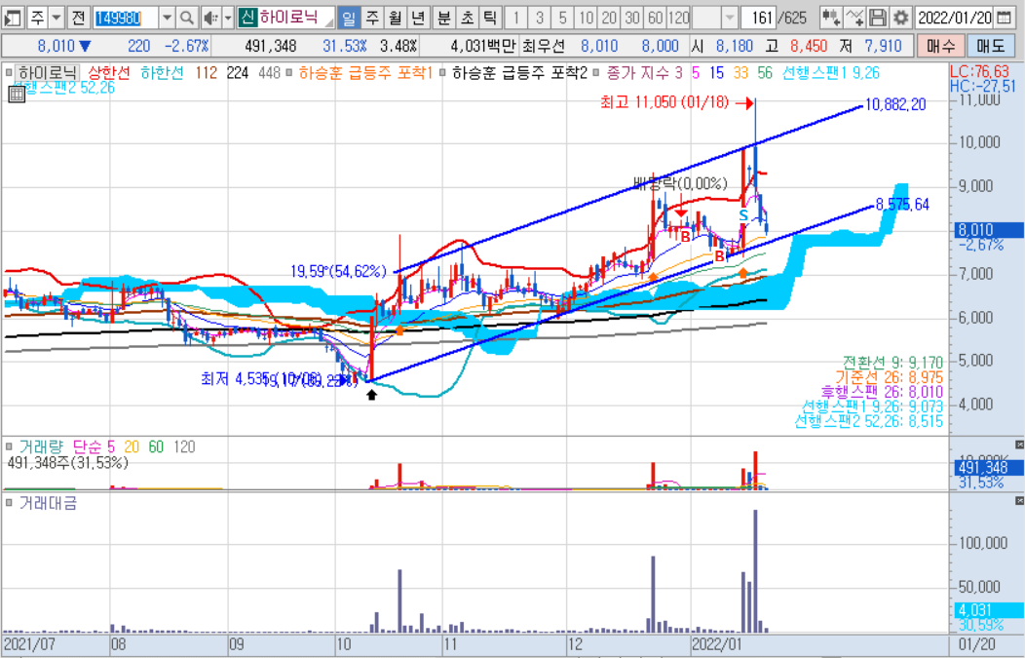Focus the stock code input 149980
The width and height of the screenshot is (1025, 658).
pos(125,18)
